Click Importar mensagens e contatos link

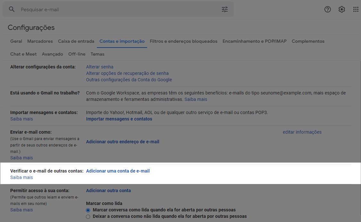click(x=119, y=119)
